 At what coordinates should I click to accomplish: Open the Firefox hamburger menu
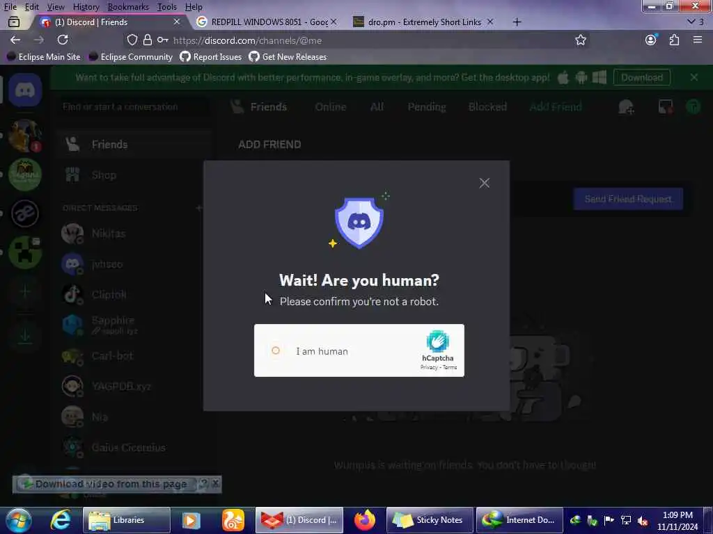(698, 40)
